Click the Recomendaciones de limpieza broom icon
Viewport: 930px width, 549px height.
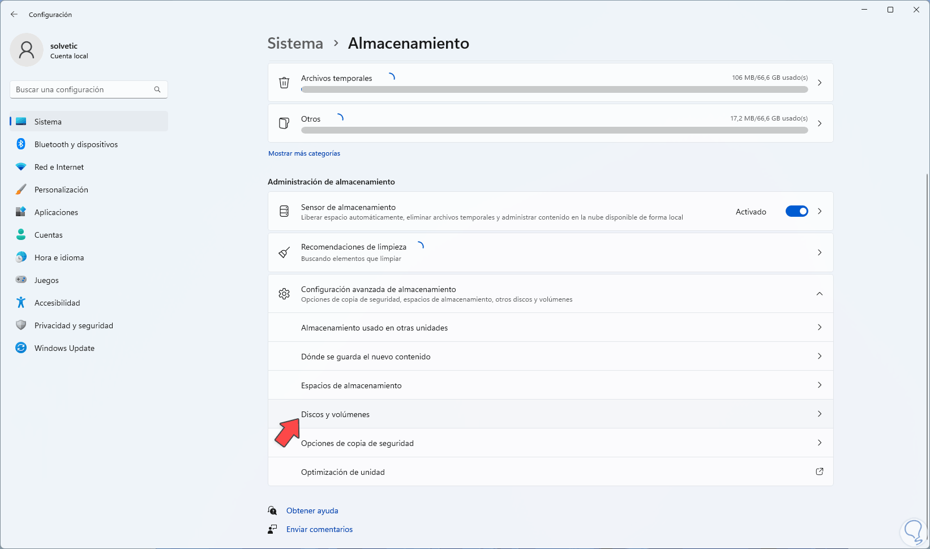click(284, 252)
